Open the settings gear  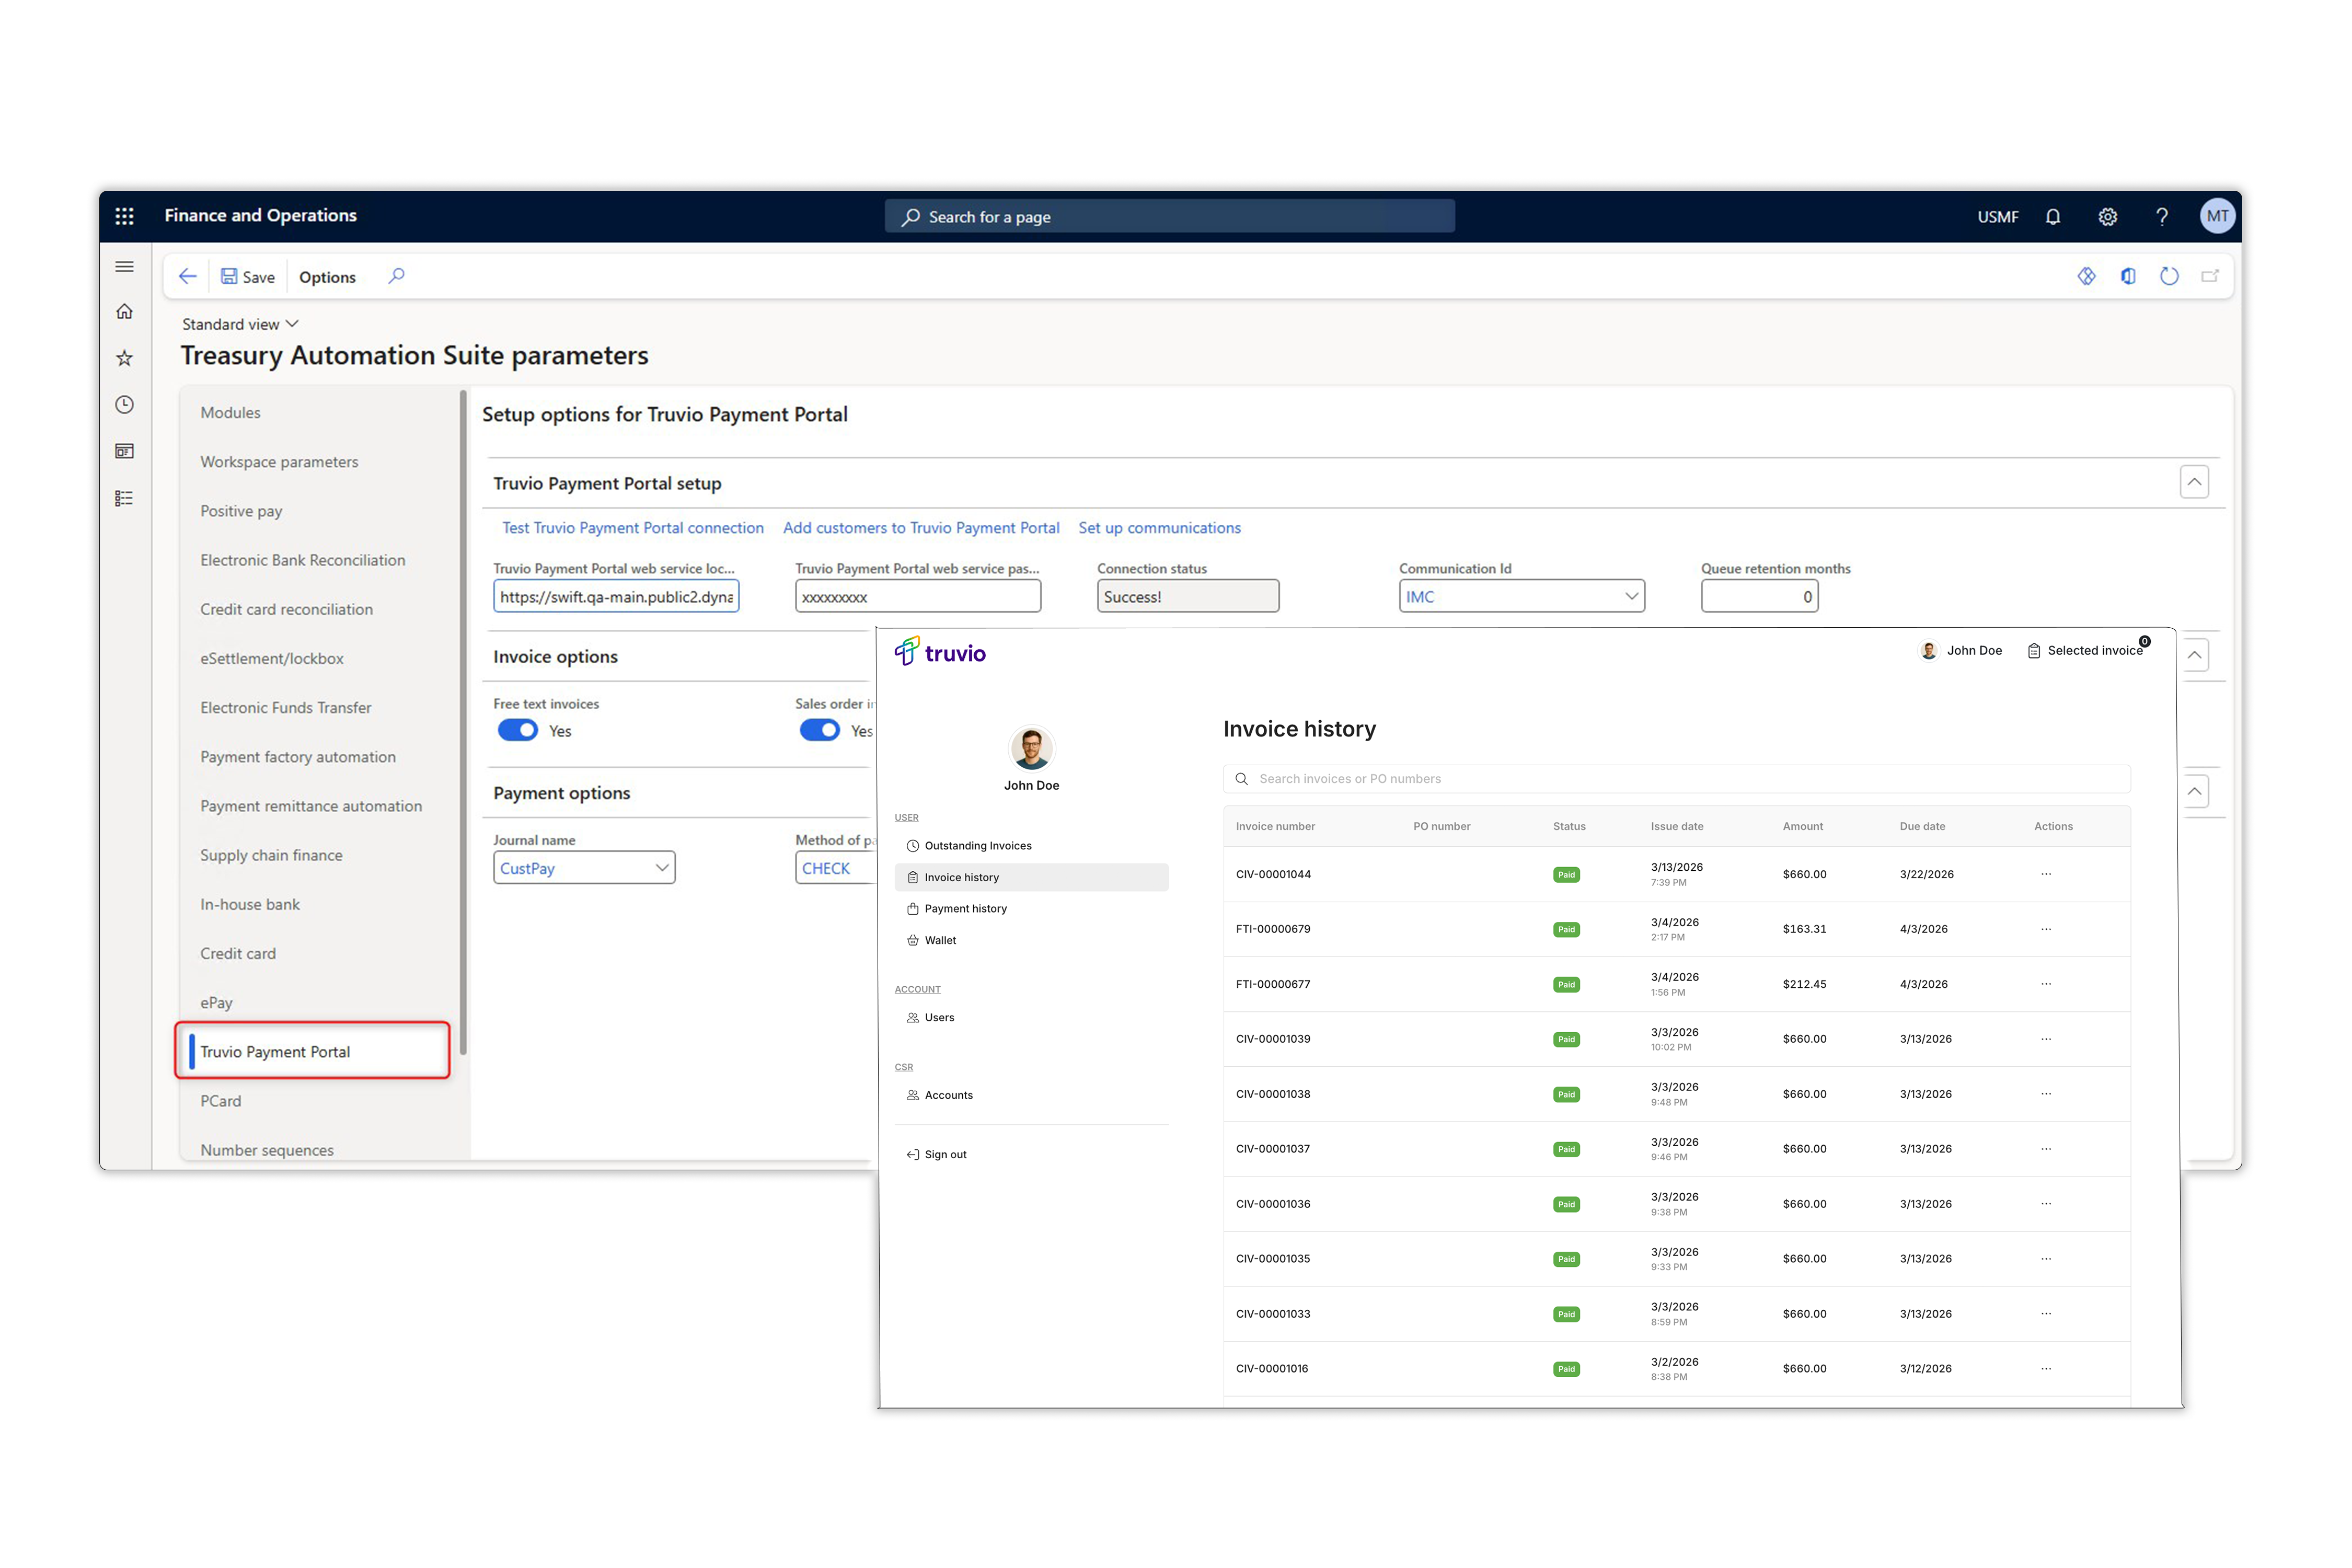(2108, 217)
